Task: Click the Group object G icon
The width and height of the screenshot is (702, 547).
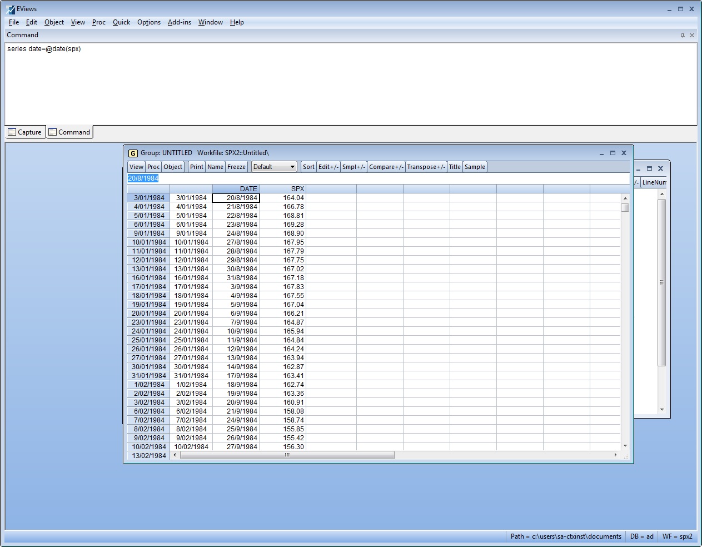Action: [x=133, y=153]
